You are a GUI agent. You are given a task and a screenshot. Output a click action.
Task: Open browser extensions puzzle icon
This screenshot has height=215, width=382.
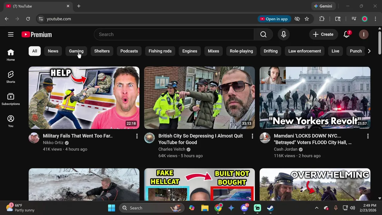[322, 19]
